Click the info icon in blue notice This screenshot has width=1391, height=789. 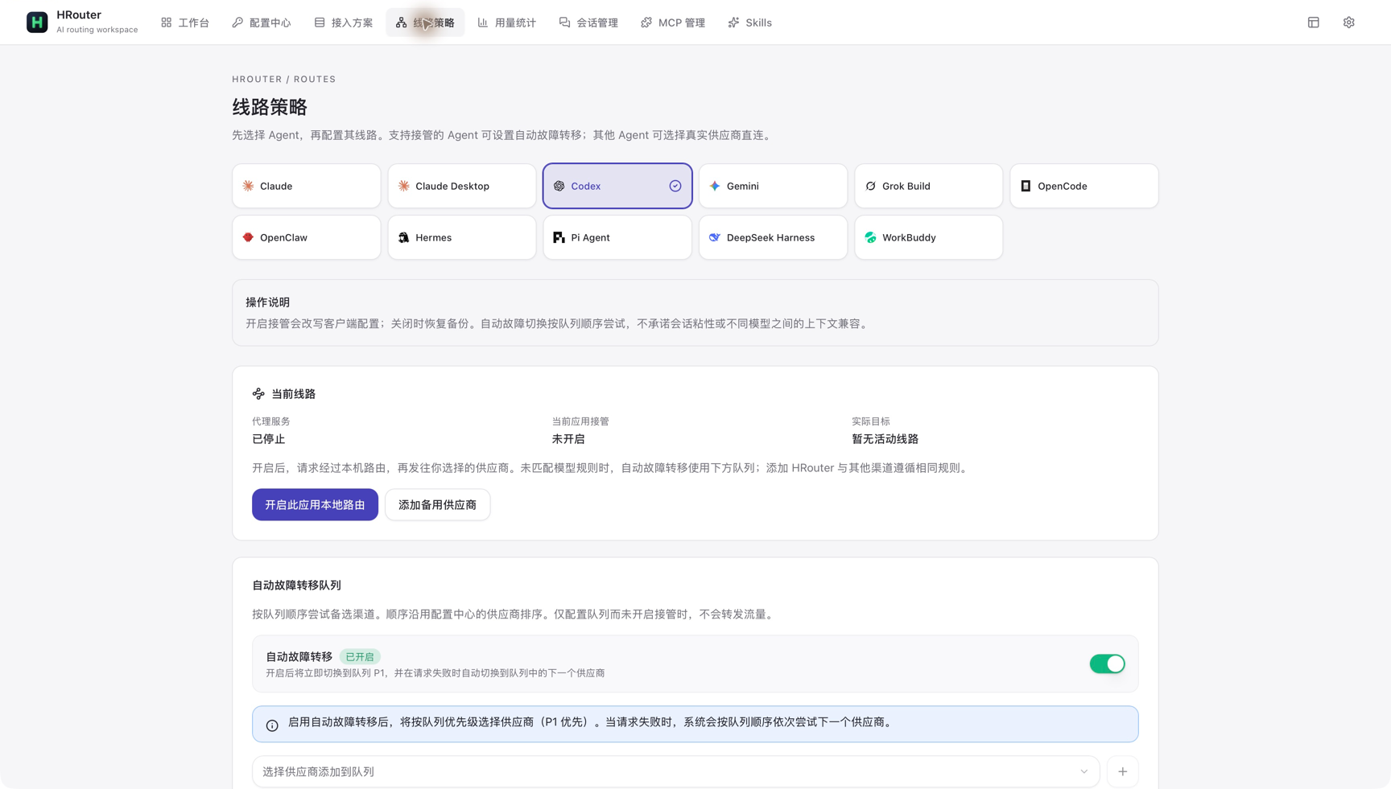[x=272, y=725]
